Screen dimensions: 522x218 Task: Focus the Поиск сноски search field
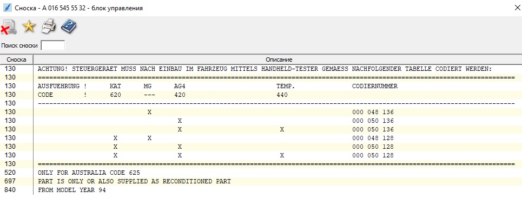pos(52,45)
